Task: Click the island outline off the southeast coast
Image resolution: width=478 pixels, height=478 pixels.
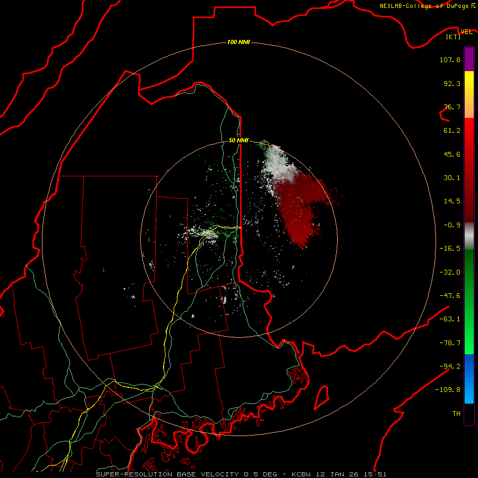Action: coord(322,397)
